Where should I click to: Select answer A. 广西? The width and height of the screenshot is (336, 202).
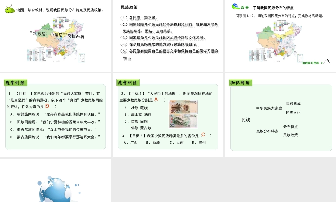click(x=131, y=142)
